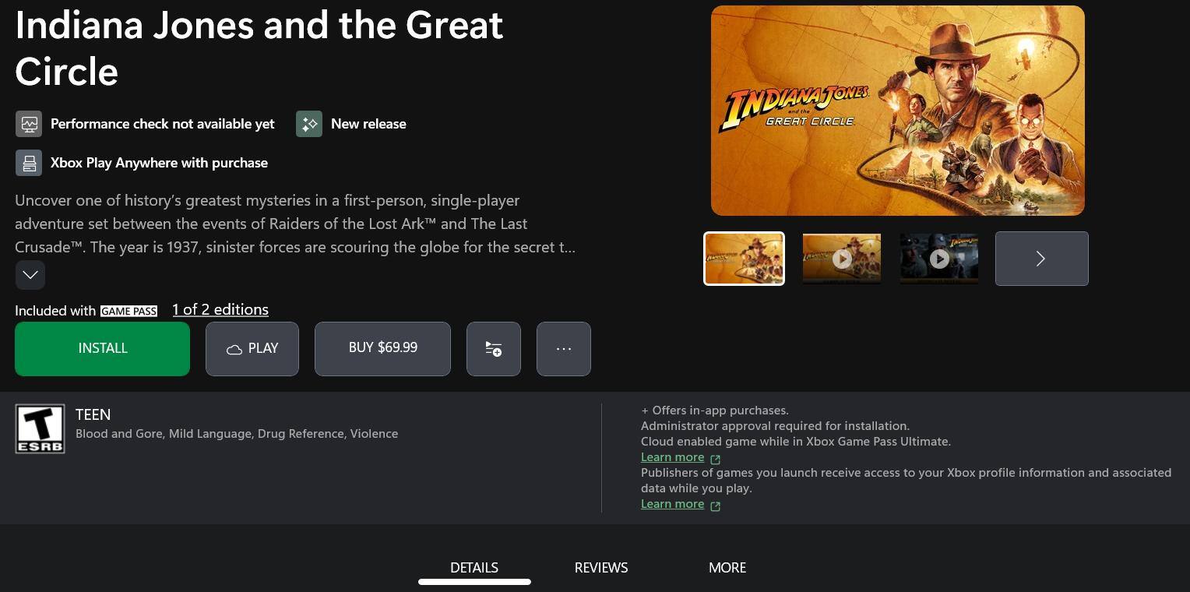Click the Performance check monitor icon
Image resolution: width=1190 pixels, height=592 pixels.
coord(29,124)
